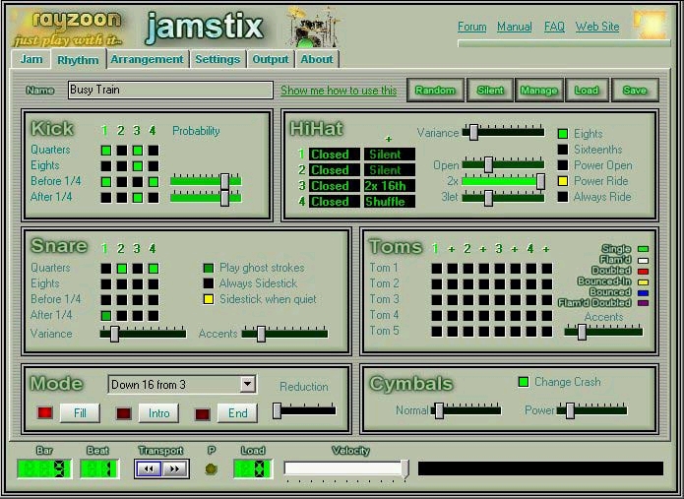This screenshot has width=684, height=499.
Task: Open the Manual link
Action: pyautogui.click(x=515, y=27)
